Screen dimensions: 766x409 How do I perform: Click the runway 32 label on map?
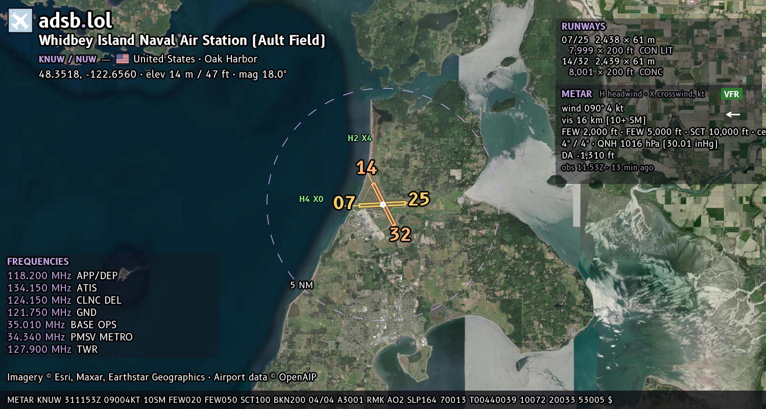[x=400, y=234]
